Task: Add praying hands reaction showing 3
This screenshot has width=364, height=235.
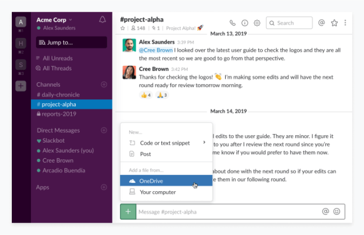Action: [162, 95]
